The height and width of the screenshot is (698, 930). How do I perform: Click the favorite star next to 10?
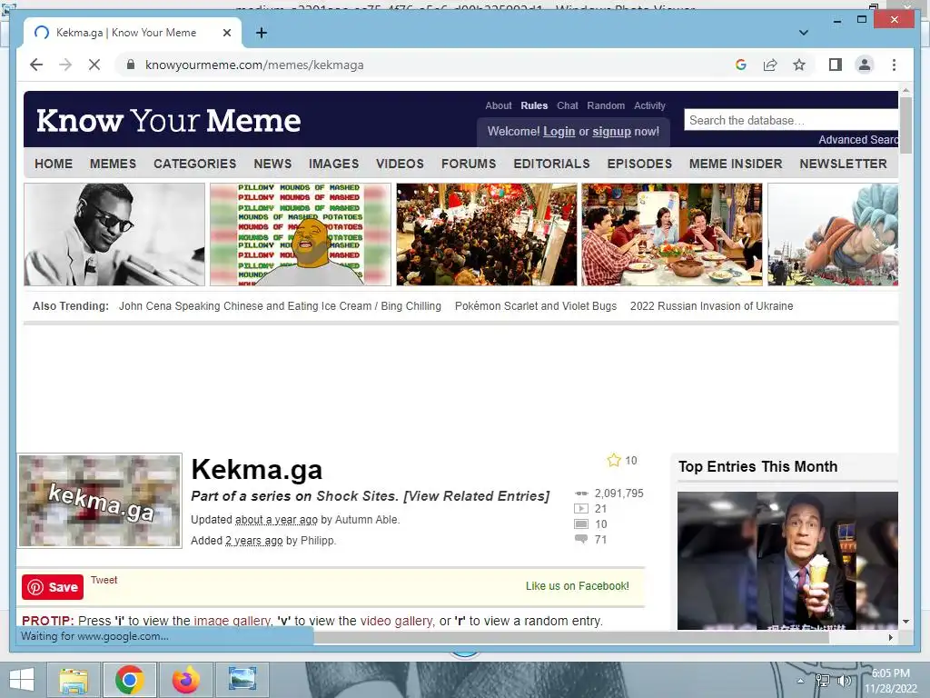(613, 460)
